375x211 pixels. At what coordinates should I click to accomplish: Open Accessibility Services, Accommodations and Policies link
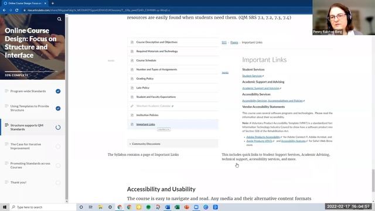coord(272,101)
